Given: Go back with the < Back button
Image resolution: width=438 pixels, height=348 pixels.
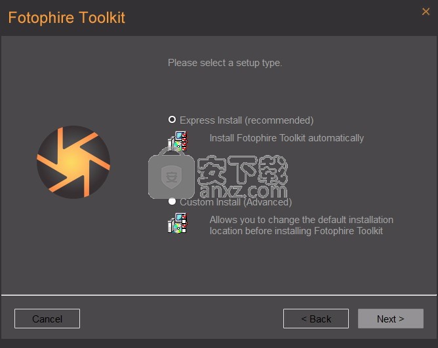Looking at the screenshot, I should (x=316, y=319).
